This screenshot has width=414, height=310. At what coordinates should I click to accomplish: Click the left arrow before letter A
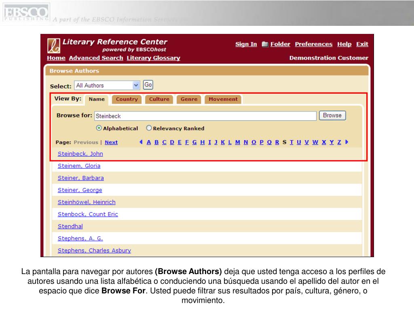[x=141, y=142]
